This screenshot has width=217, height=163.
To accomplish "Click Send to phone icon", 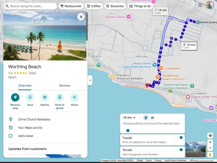I will coord(60,97).
